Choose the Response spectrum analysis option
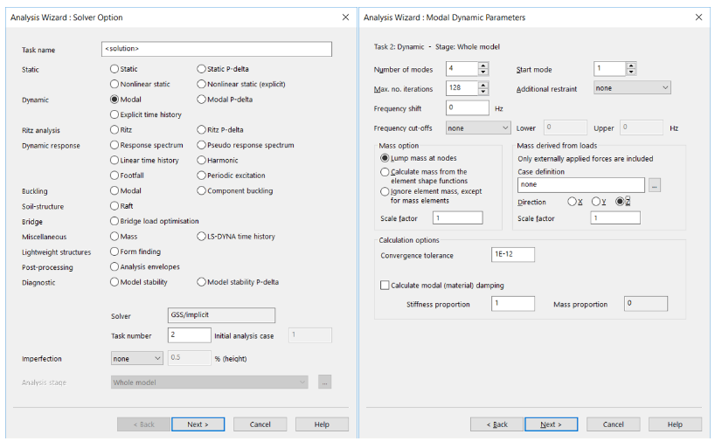This screenshot has width=715, height=448. [x=115, y=145]
